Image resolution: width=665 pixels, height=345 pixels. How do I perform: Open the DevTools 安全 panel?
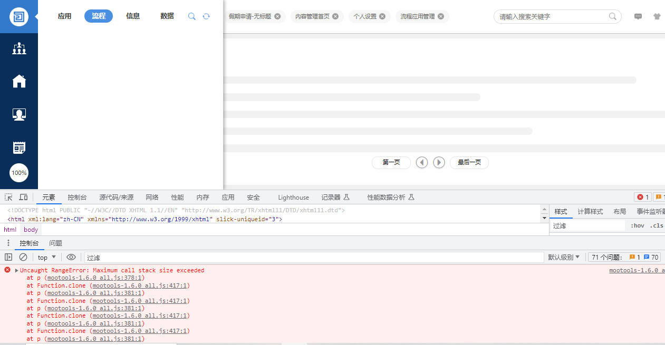[x=254, y=198]
